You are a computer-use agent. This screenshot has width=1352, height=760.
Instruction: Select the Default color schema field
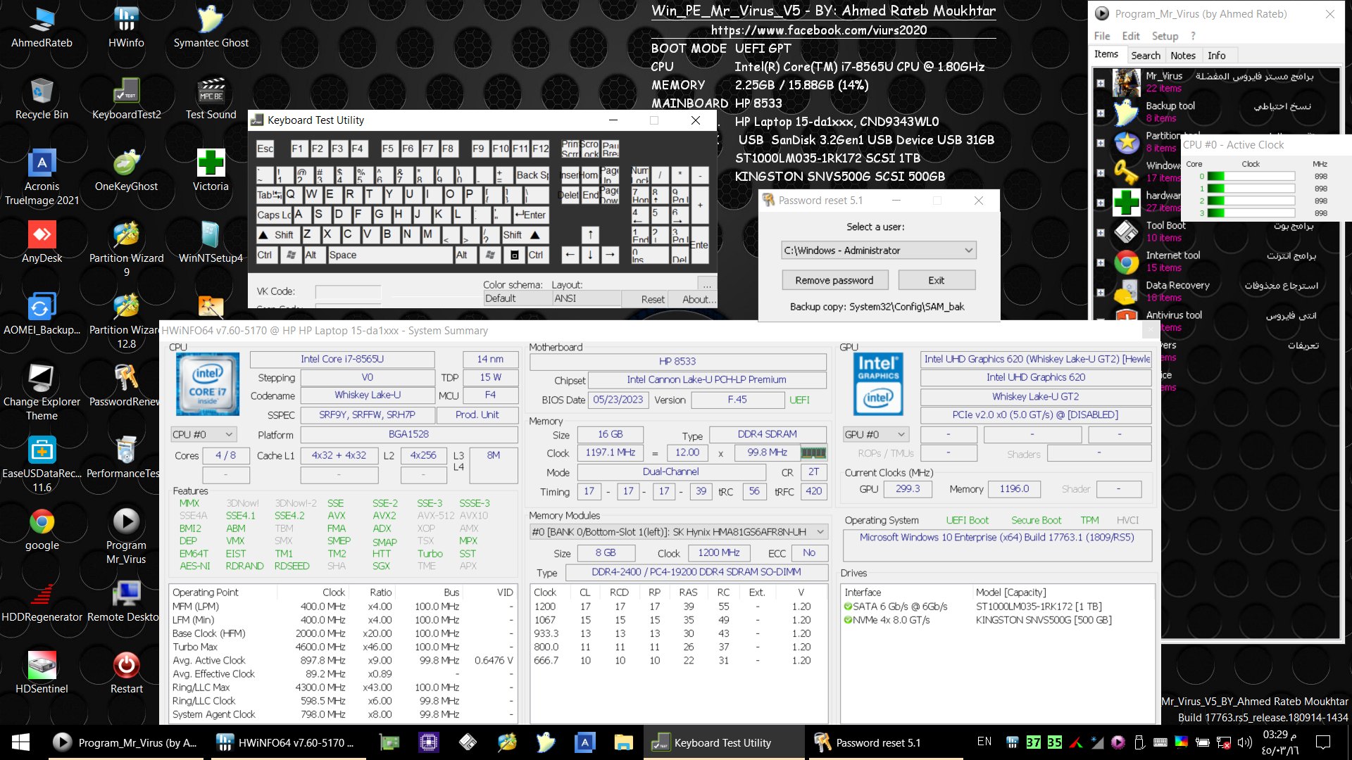click(518, 298)
